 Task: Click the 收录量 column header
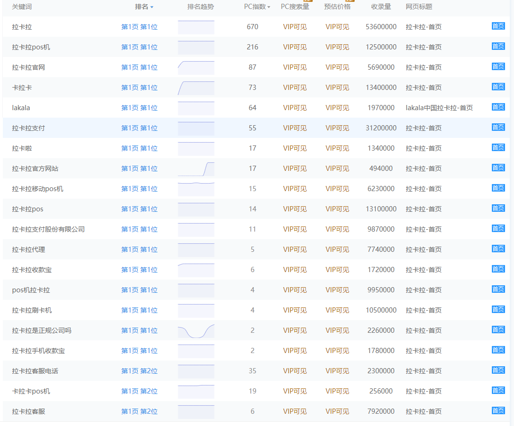tap(381, 7)
